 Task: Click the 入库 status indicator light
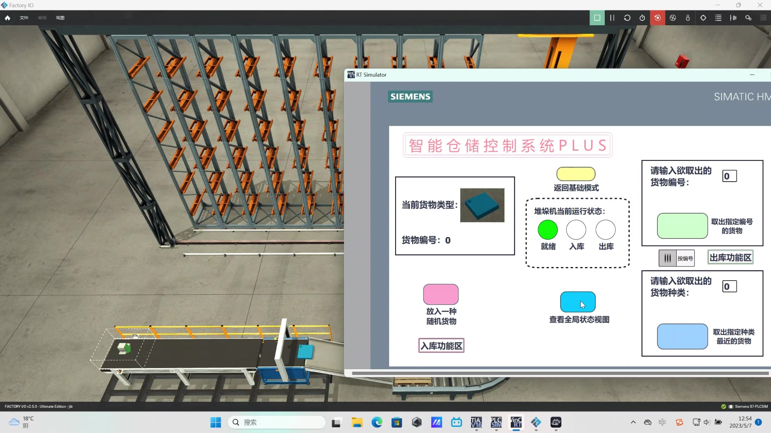576,230
